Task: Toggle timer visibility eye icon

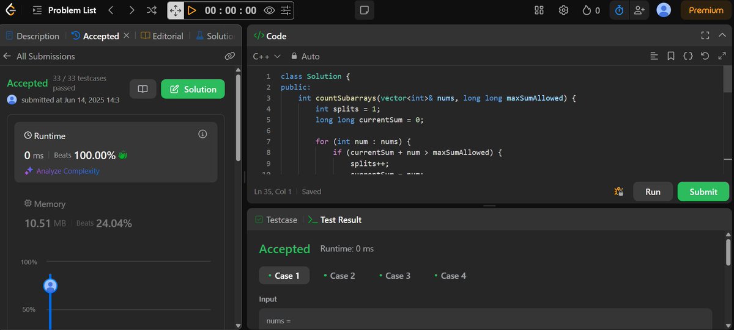Action: pyautogui.click(x=269, y=10)
